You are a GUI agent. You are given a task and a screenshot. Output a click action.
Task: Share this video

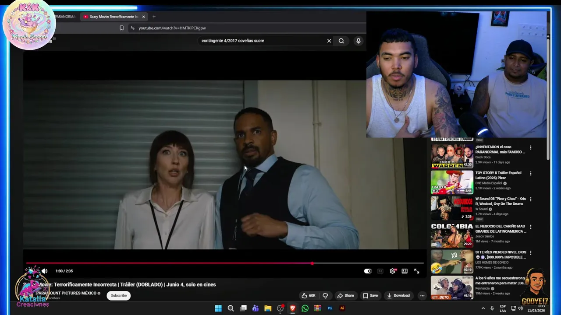[345, 296]
